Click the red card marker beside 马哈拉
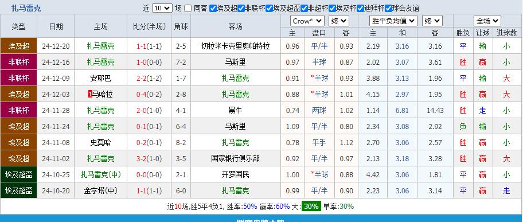 coord(90,95)
